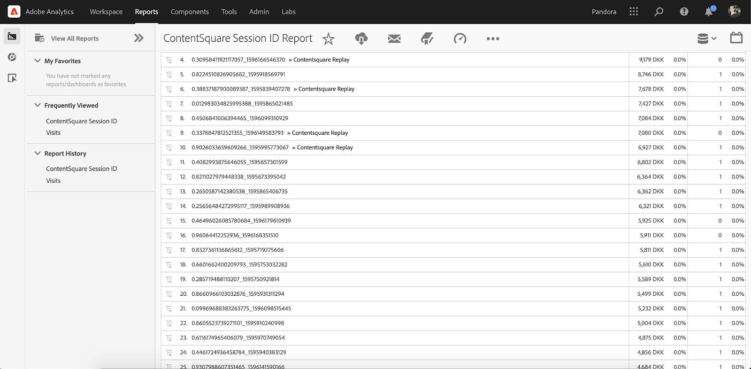
Task: Select session ID 0.285719488110207_1595750921814
Action: [x=236, y=279]
